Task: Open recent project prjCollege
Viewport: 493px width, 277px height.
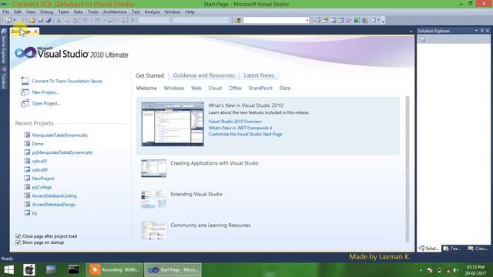Action: coord(42,187)
